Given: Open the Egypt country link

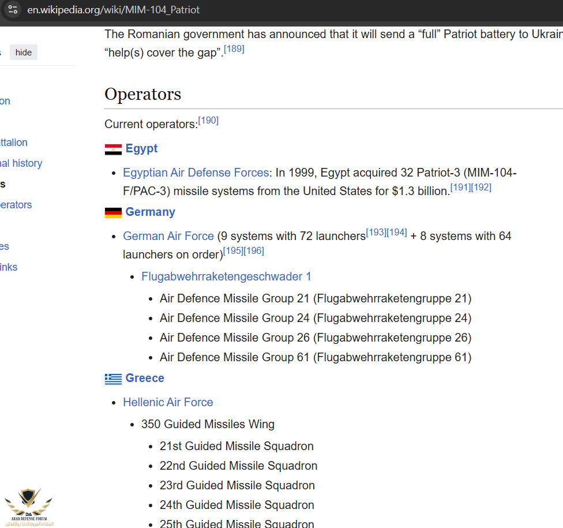Looking at the screenshot, I should [x=141, y=148].
